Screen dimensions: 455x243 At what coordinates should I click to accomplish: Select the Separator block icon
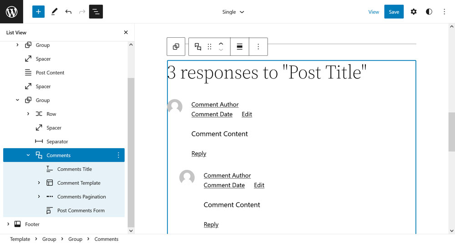[x=39, y=141]
